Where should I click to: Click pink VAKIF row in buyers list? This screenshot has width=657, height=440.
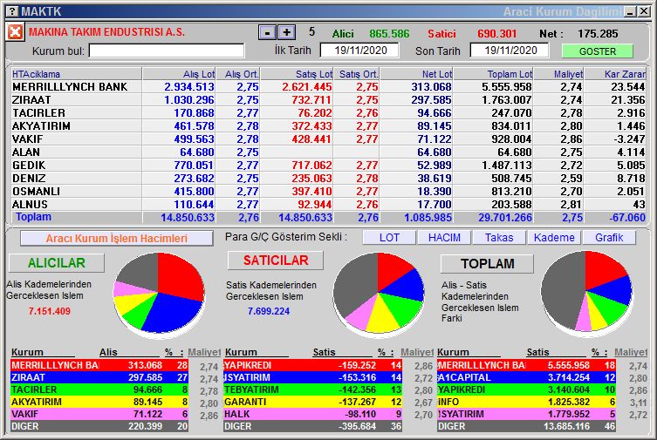(99, 414)
